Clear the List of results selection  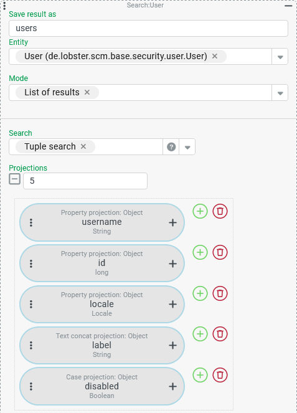[x=87, y=92]
